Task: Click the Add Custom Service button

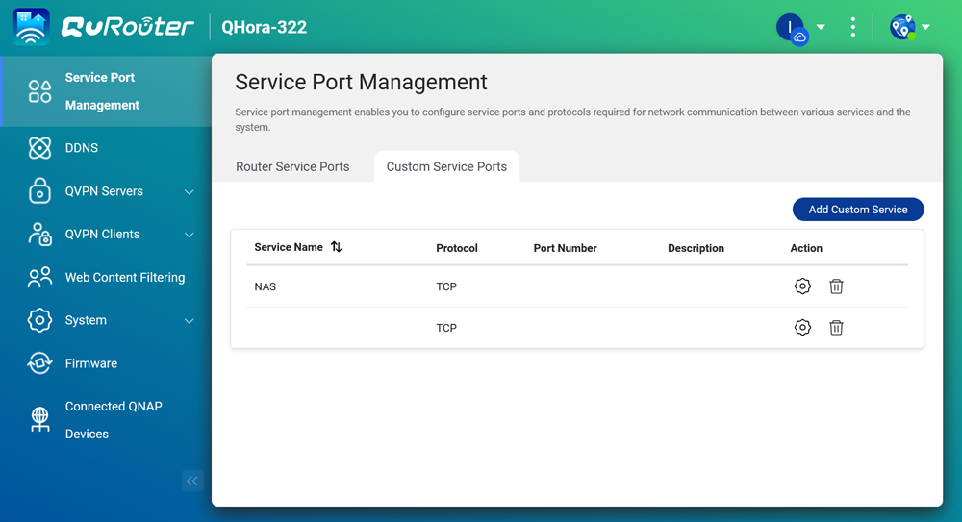Action: (857, 210)
